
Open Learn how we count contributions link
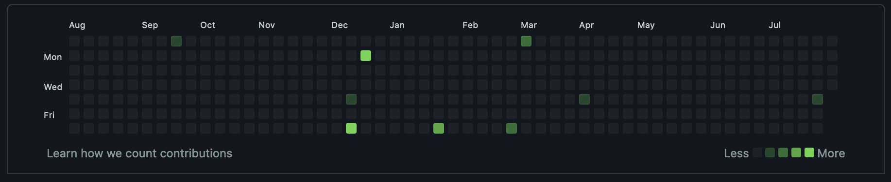click(139, 153)
